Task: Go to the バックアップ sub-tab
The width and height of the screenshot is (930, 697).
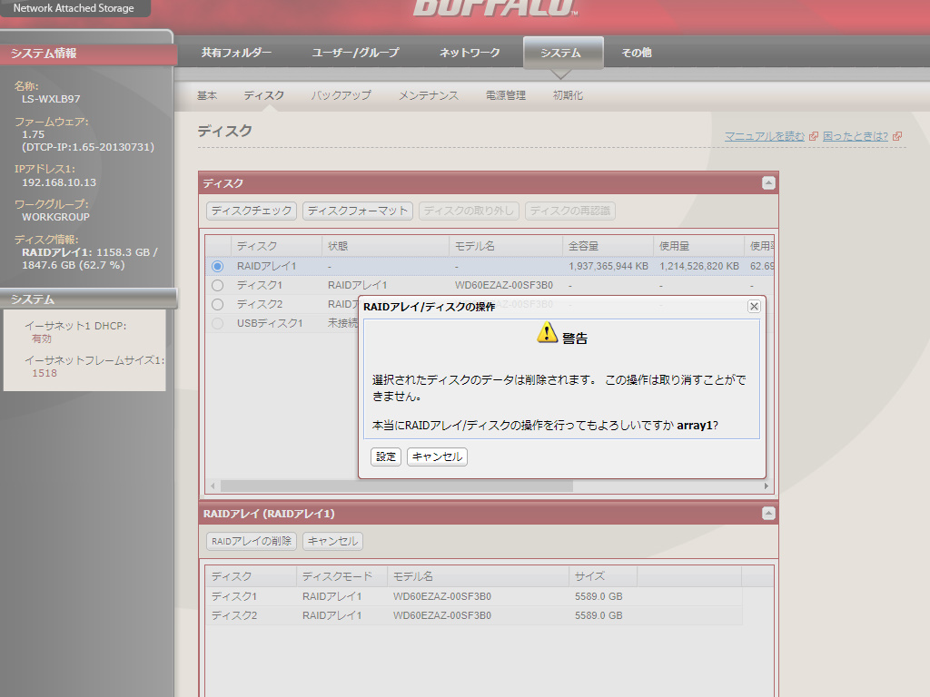Action: click(341, 95)
